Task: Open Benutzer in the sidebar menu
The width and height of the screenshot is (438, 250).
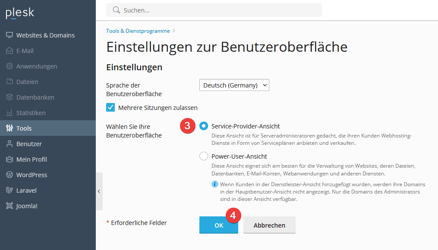Action: 29,144
